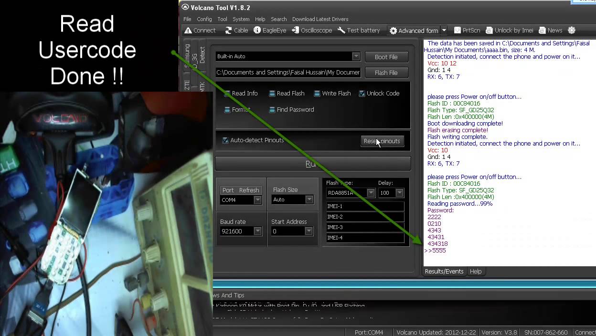Image resolution: width=596 pixels, height=336 pixels.
Task: Click the flash file path field
Action: 288,73
